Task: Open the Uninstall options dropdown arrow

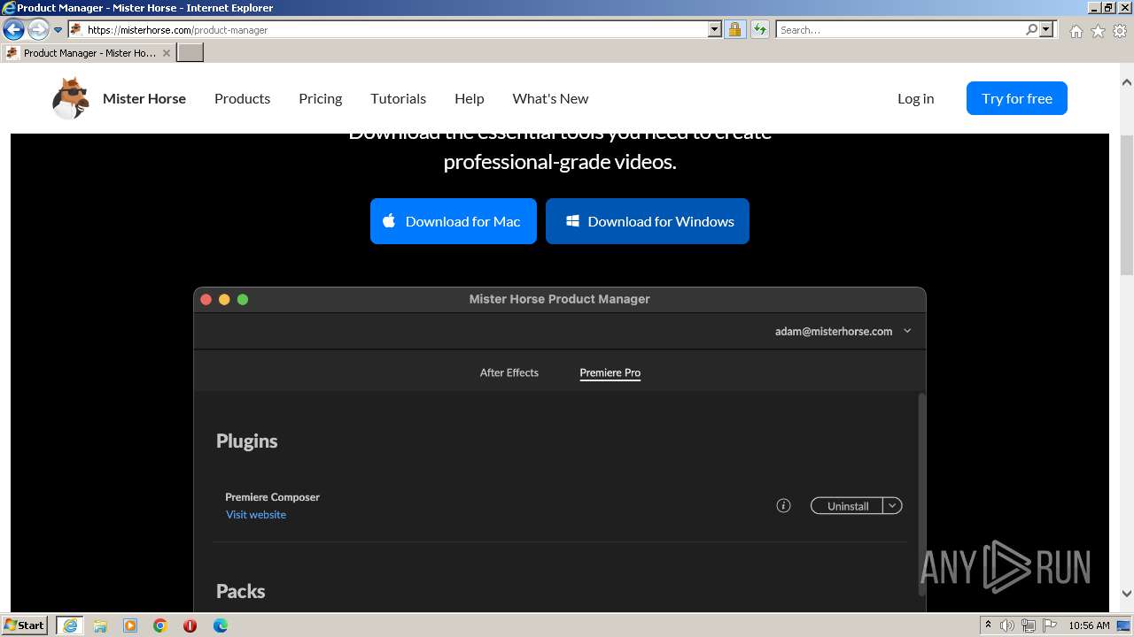Action: [x=893, y=506]
